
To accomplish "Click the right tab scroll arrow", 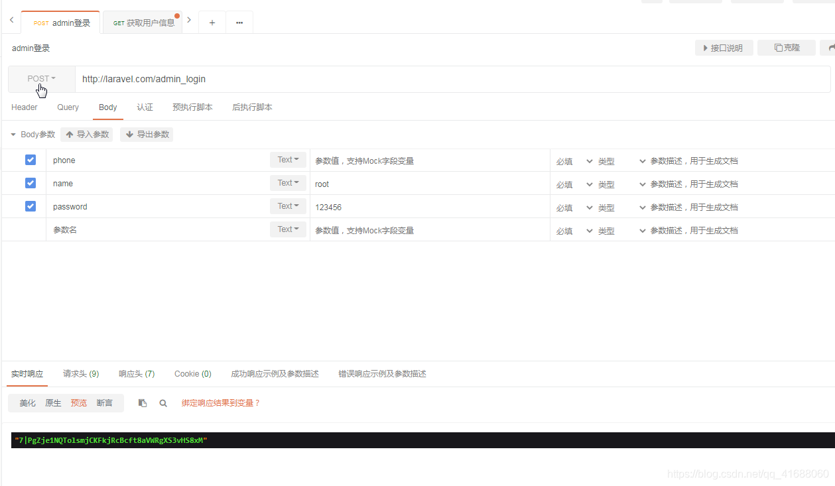I will click(x=189, y=21).
